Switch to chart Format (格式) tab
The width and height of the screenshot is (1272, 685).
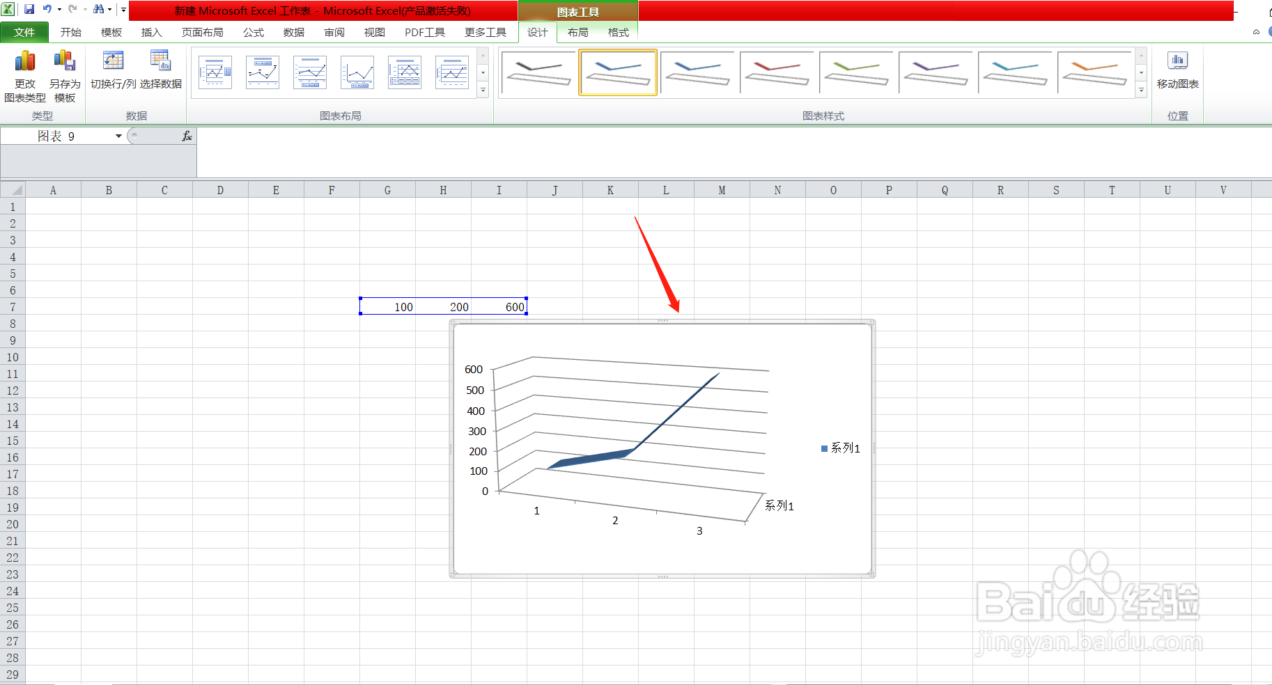pyautogui.click(x=619, y=32)
